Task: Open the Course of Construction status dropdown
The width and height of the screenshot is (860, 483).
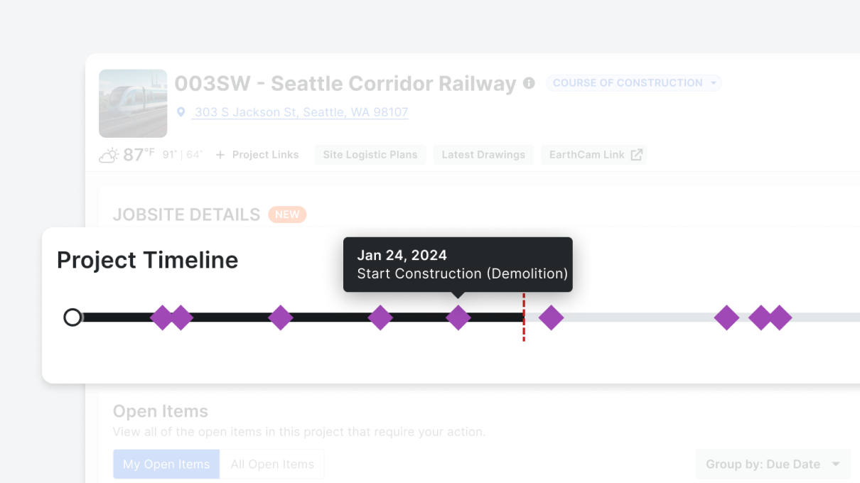Action: coord(633,82)
